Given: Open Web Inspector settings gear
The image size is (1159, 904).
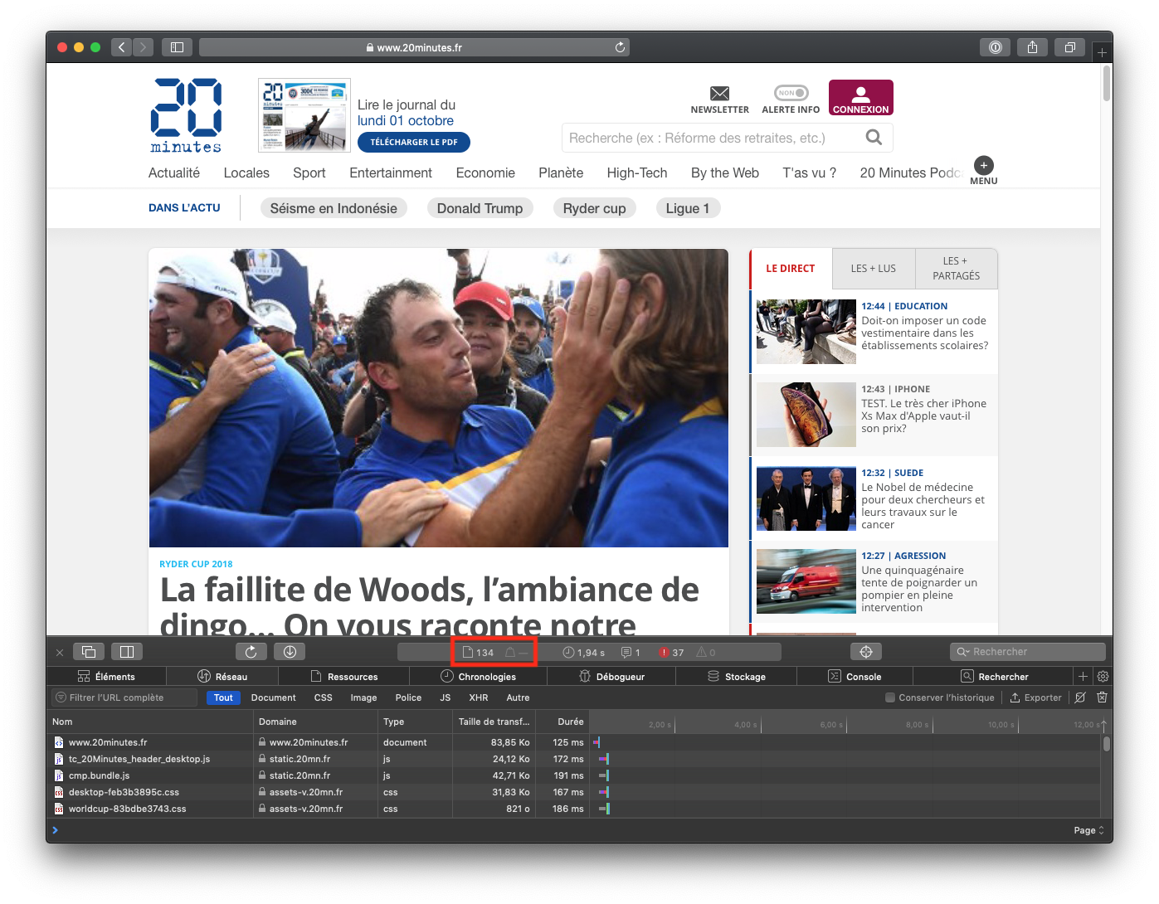Looking at the screenshot, I should point(1103,677).
